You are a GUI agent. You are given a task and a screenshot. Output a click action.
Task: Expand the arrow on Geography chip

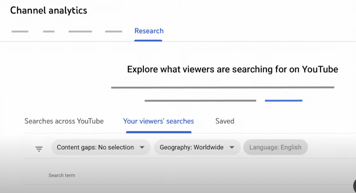(x=232, y=147)
